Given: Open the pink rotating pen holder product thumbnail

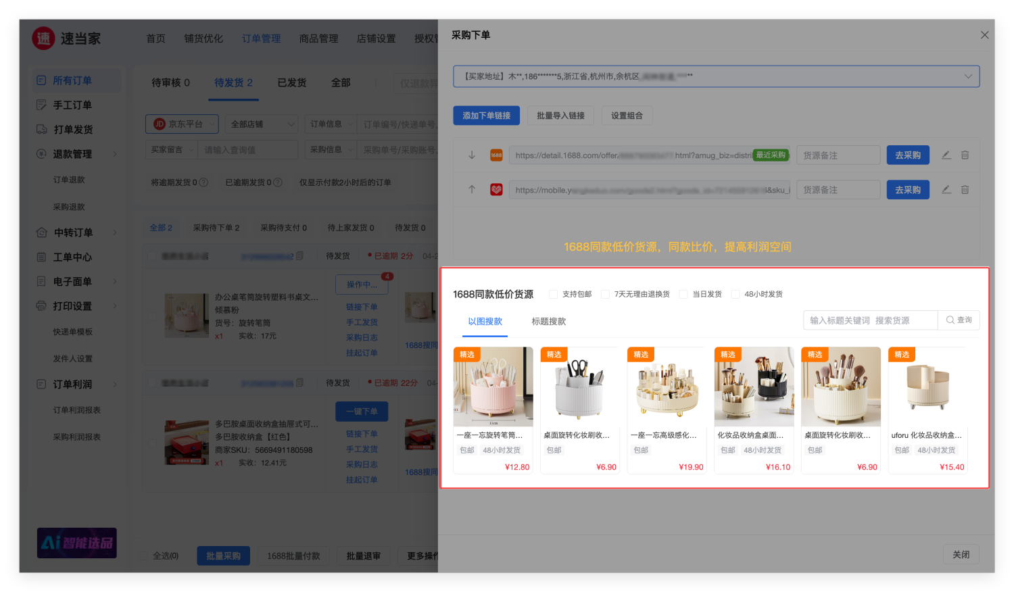Looking at the screenshot, I should tap(493, 387).
